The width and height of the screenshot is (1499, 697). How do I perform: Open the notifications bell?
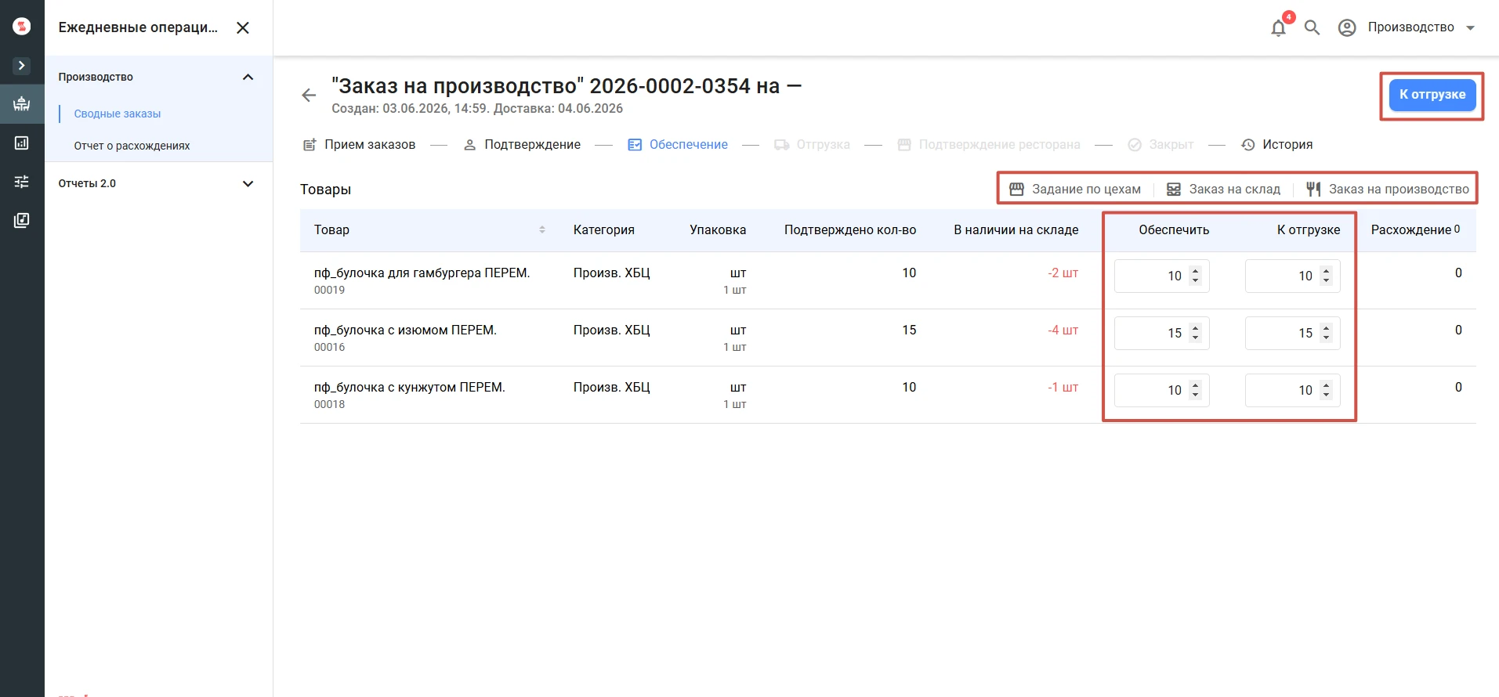coord(1278,27)
